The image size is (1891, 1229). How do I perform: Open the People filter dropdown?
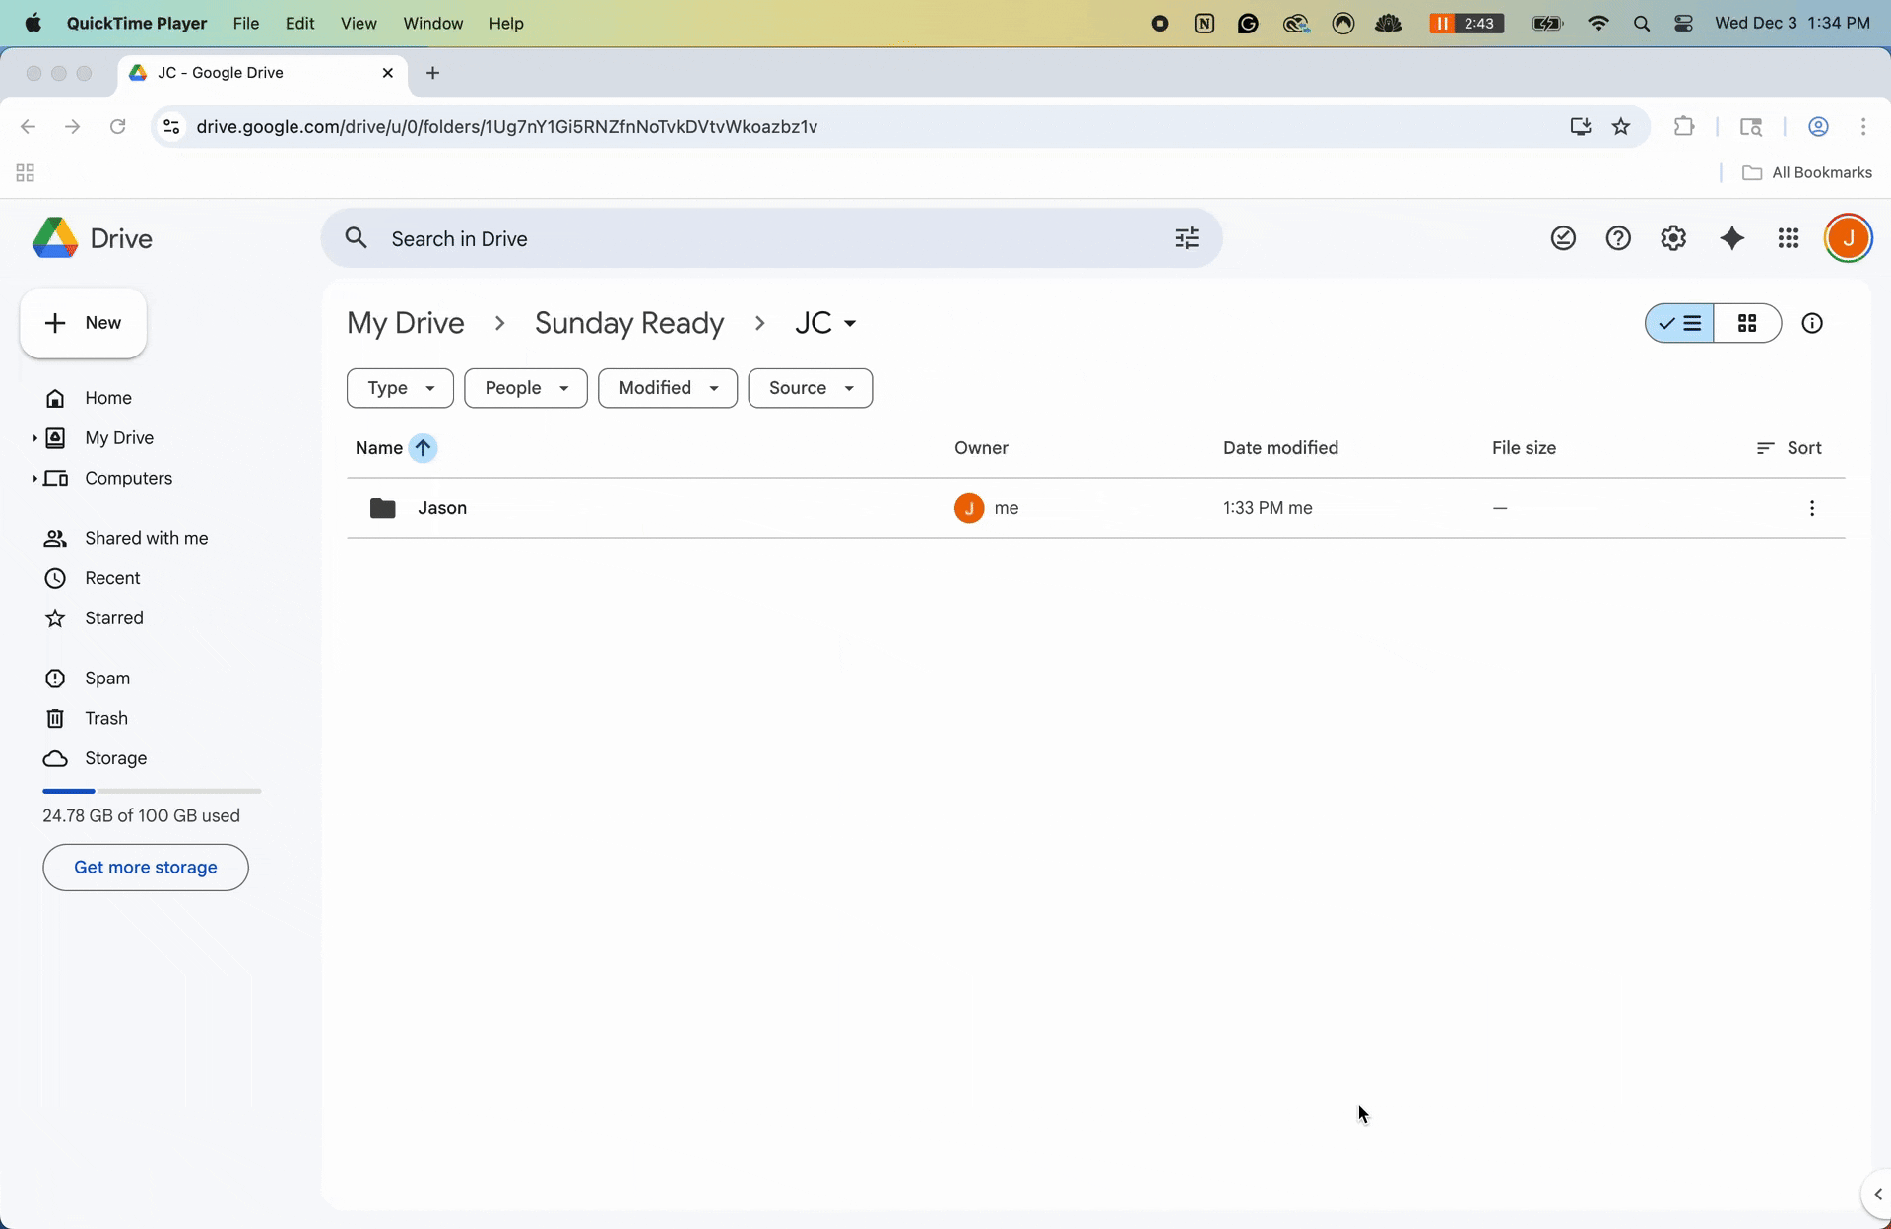[x=525, y=388]
